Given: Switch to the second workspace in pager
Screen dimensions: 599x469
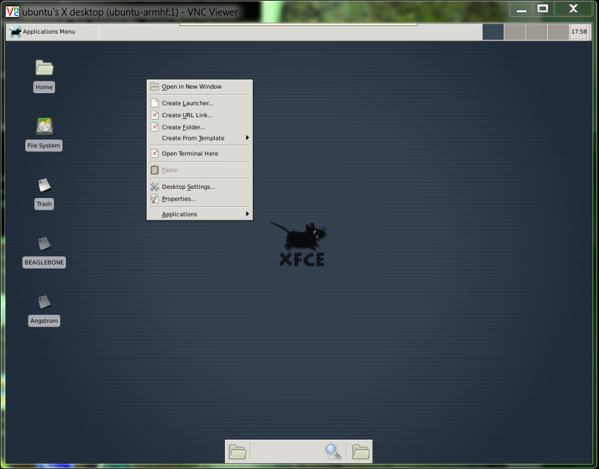Looking at the screenshot, I should pyautogui.click(x=514, y=32).
